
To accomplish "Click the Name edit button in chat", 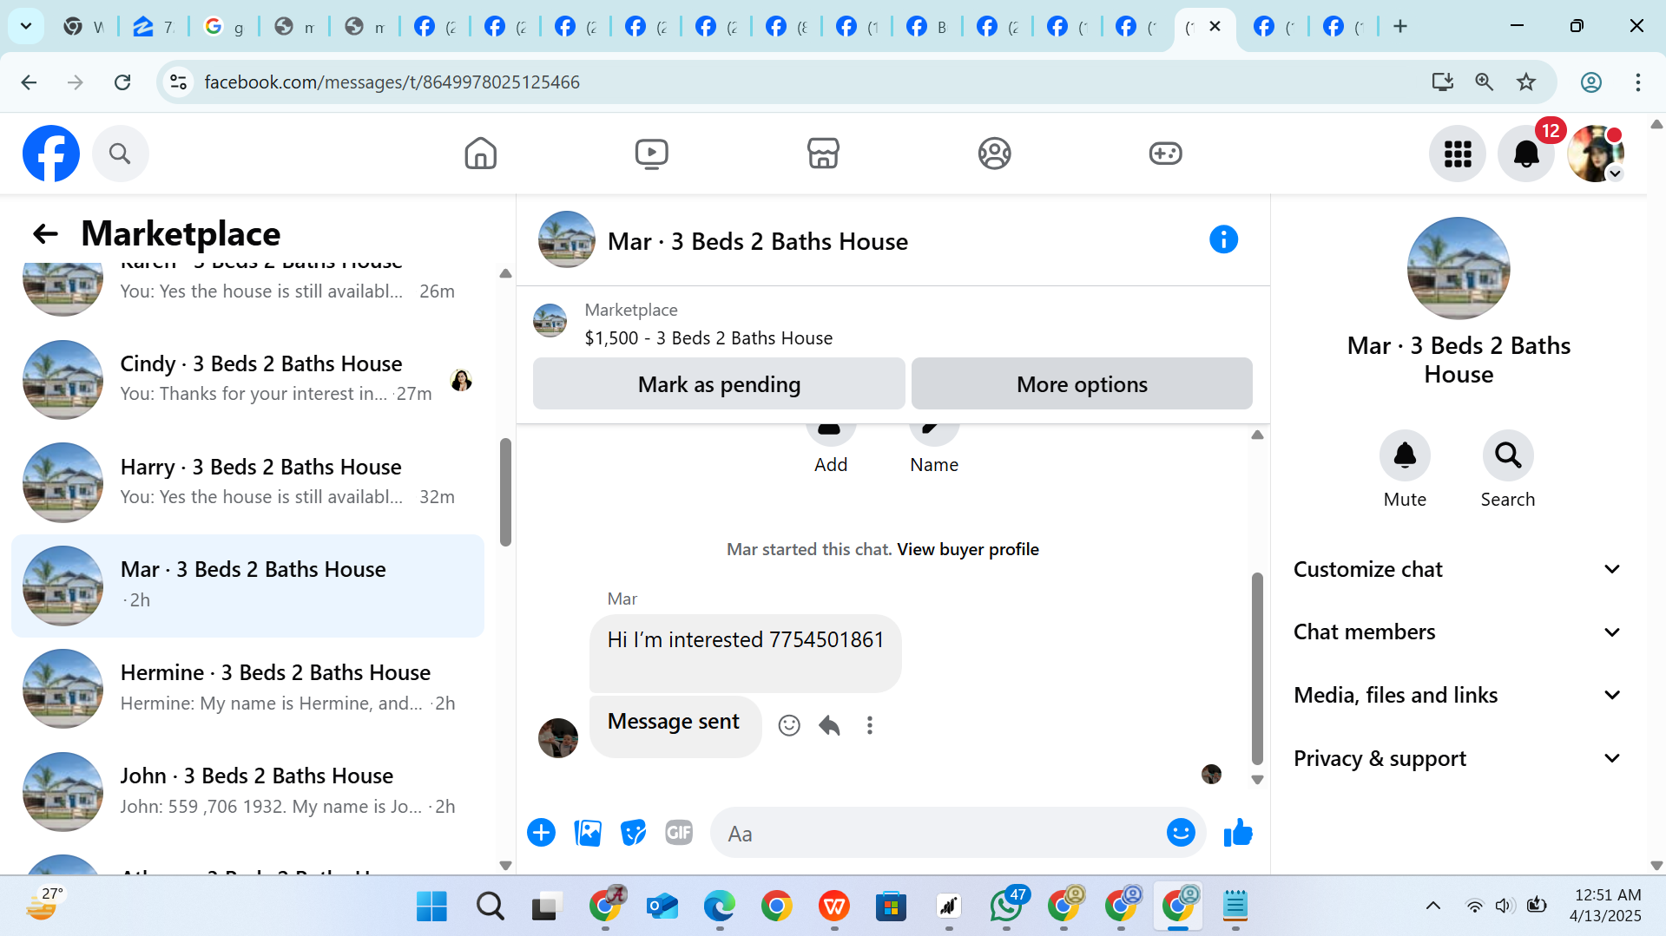I will click(x=934, y=447).
